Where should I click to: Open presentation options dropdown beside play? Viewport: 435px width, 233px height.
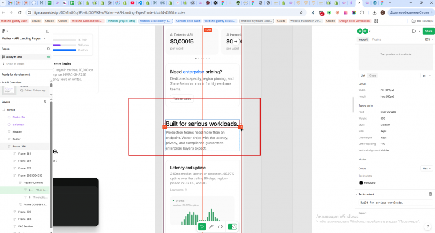419,31
